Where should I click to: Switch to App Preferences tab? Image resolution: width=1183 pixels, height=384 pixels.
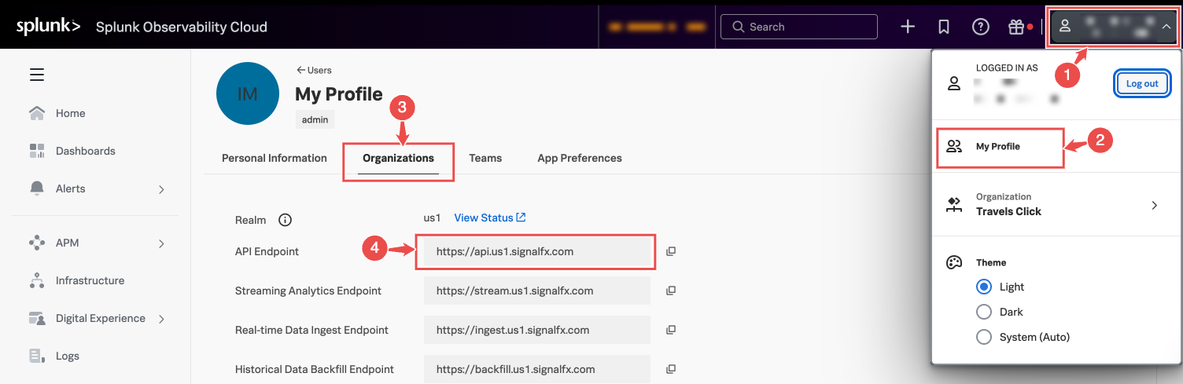[580, 158]
